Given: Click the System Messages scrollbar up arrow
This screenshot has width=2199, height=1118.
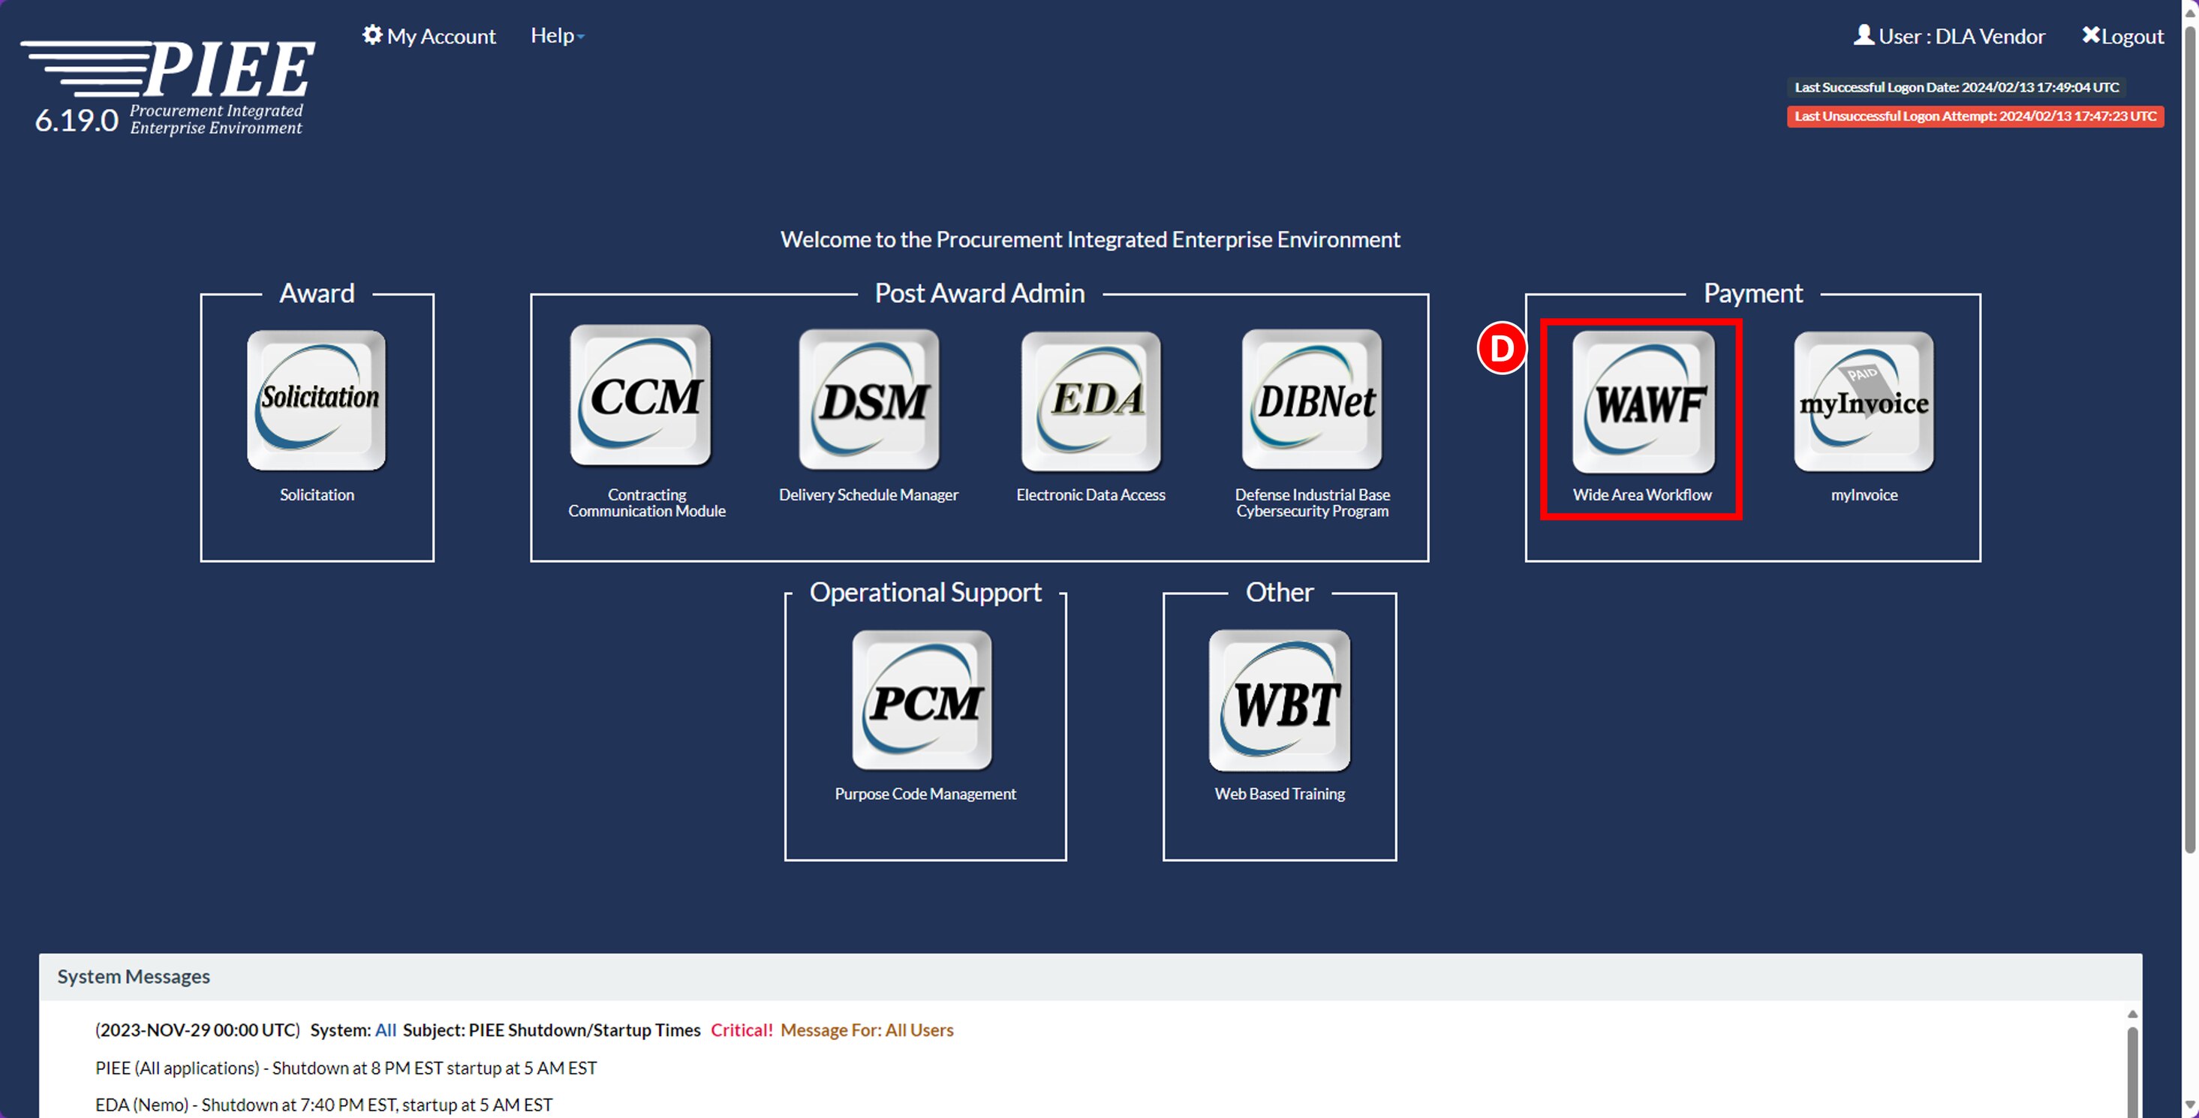Looking at the screenshot, I should pos(2132,1014).
